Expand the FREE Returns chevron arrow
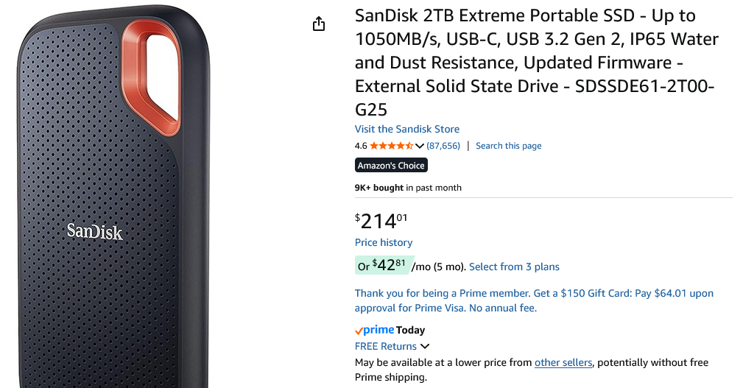This screenshot has height=388, width=743. [x=425, y=347]
